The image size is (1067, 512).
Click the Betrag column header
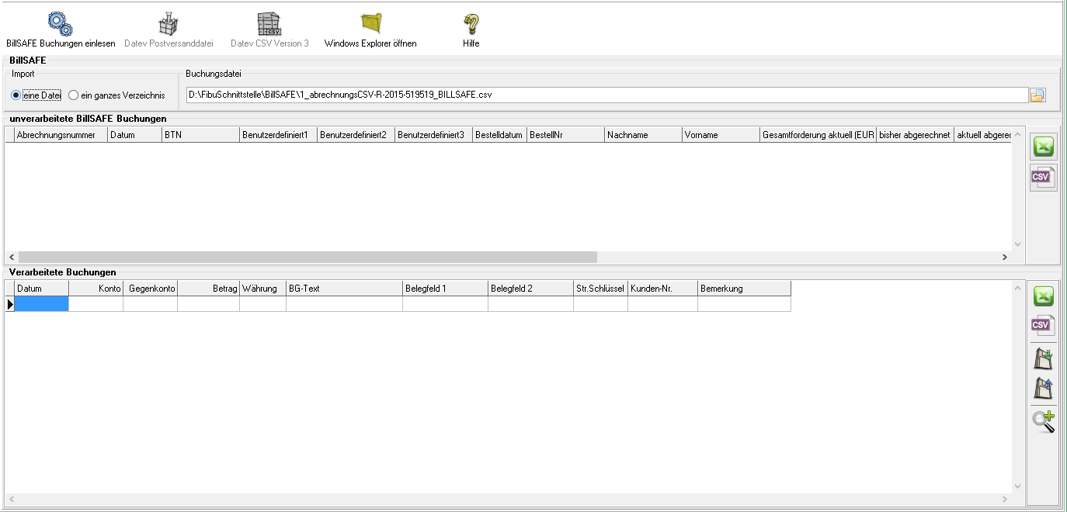[208, 289]
